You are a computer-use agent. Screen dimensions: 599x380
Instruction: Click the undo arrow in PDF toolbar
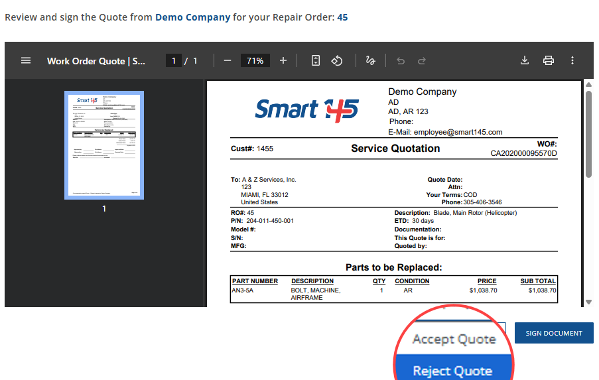point(400,60)
